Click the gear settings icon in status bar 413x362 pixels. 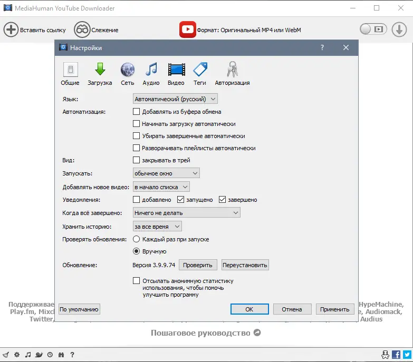[x=17, y=355]
